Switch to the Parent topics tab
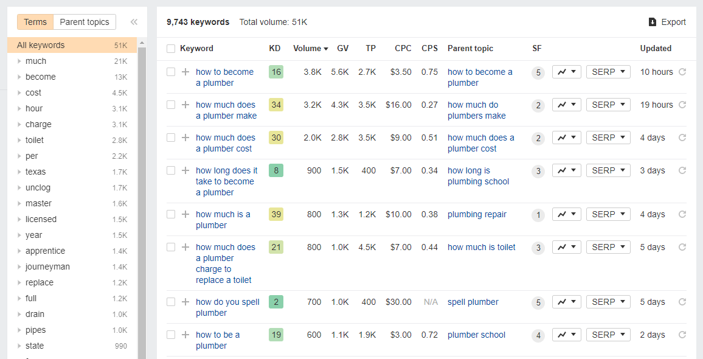The height and width of the screenshot is (359, 703). (85, 22)
